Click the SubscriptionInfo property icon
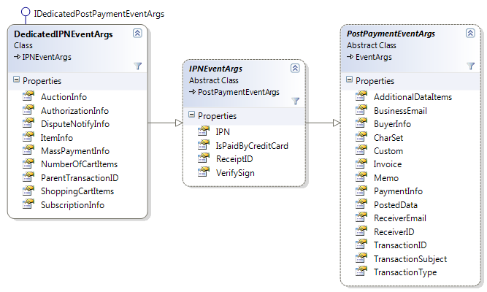The height and width of the screenshot is (292, 487). pos(28,204)
